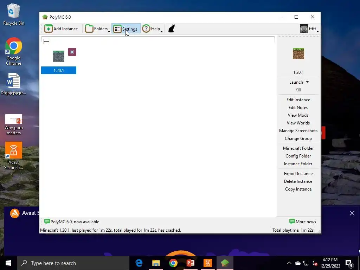Open View Mods
Image resolution: width=360 pixels, height=270 pixels.
[298, 115]
